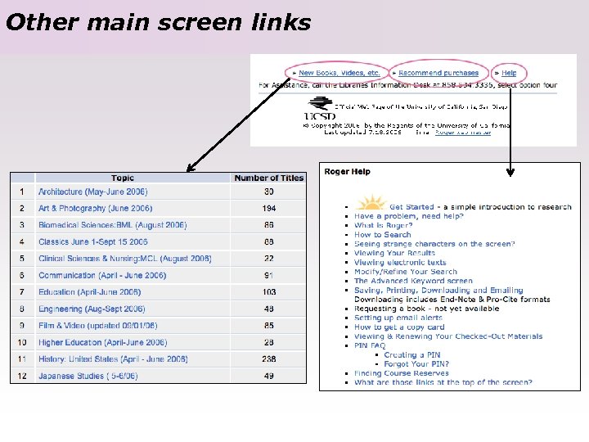Open Higher Education (April-June 2006) topic
589x442 pixels.
point(102,342)
